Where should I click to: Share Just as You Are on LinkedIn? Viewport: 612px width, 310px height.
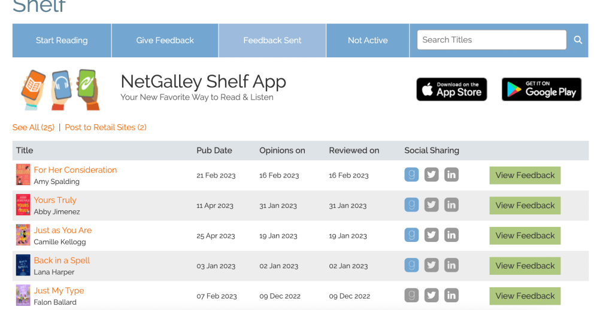pyautogui.click(x=452, y=235)
